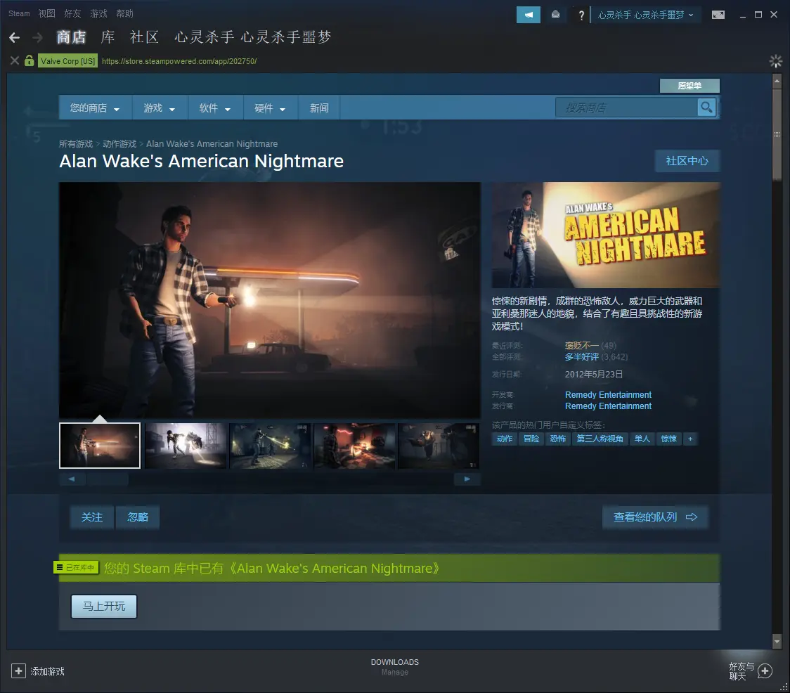Select the 冒险 tag
The width and height of the screenshot is (790, 693).
click(531, 439)
